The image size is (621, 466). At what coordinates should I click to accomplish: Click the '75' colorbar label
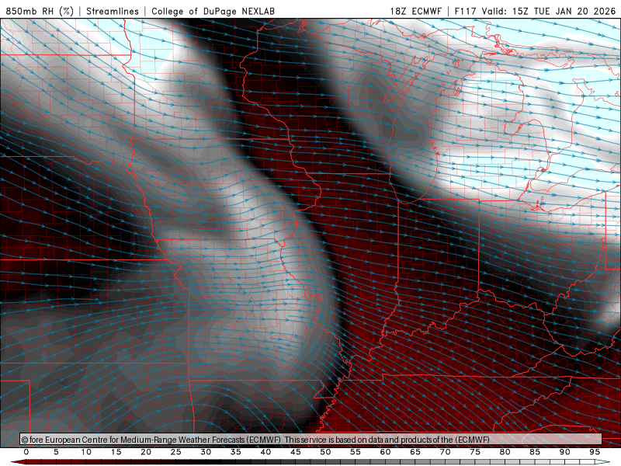(x=475, y=452)
